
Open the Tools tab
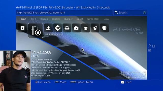[x=33, y=19]
